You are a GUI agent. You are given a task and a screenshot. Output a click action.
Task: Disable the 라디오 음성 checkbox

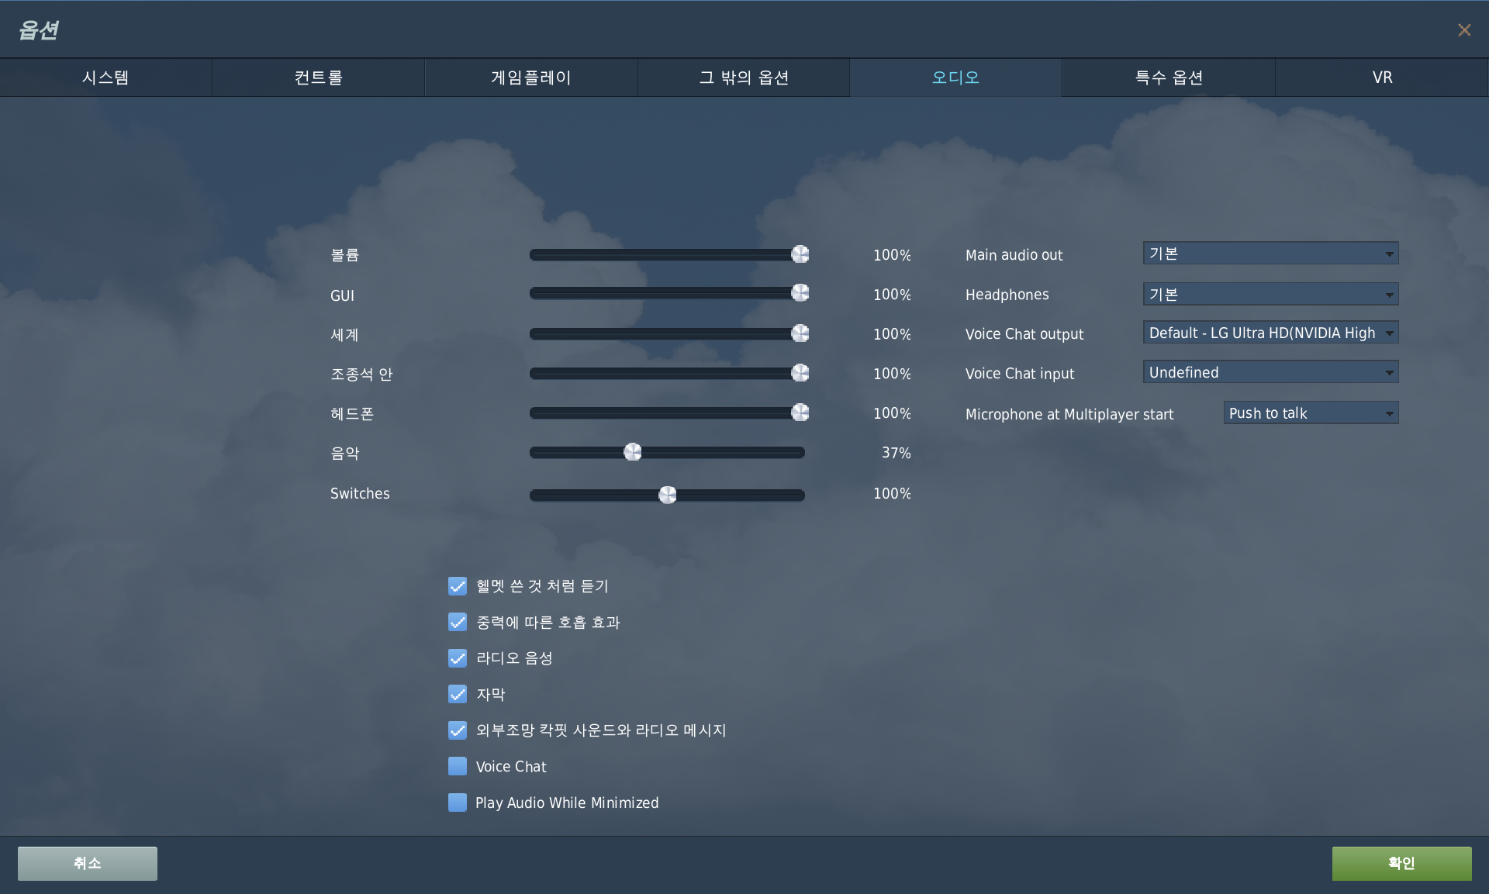[x=458, y=658]
